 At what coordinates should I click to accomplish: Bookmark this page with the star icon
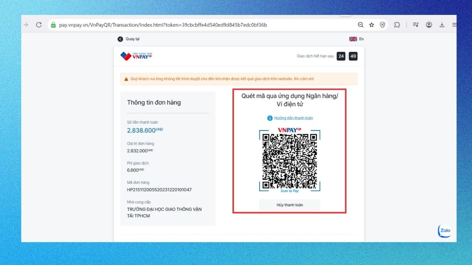[371, 25]
